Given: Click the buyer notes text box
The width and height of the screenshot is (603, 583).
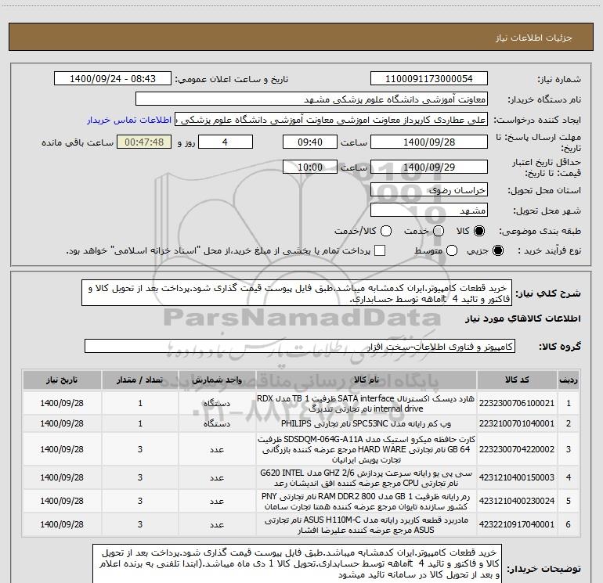Looking at the screenshot, I should [x=298, y=563].
